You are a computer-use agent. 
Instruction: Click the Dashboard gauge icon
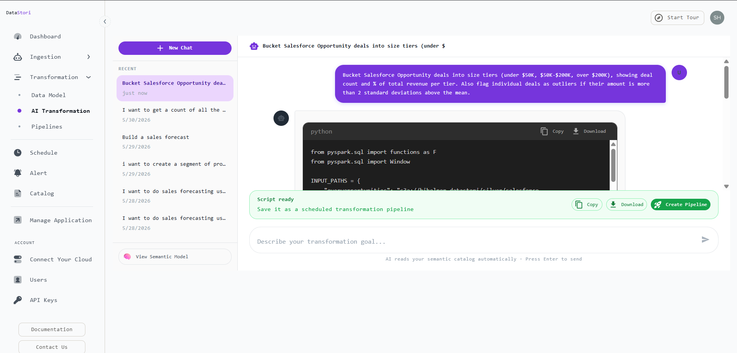click(18, 36)
